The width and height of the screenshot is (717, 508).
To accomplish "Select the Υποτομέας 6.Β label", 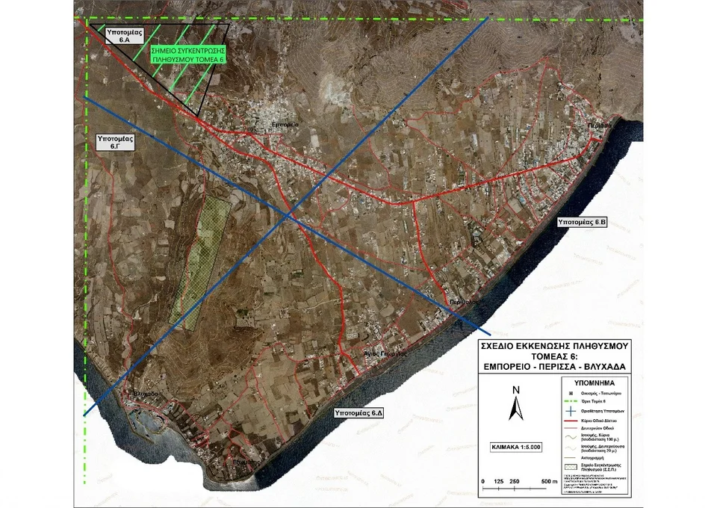I will [x=583, y=222].
